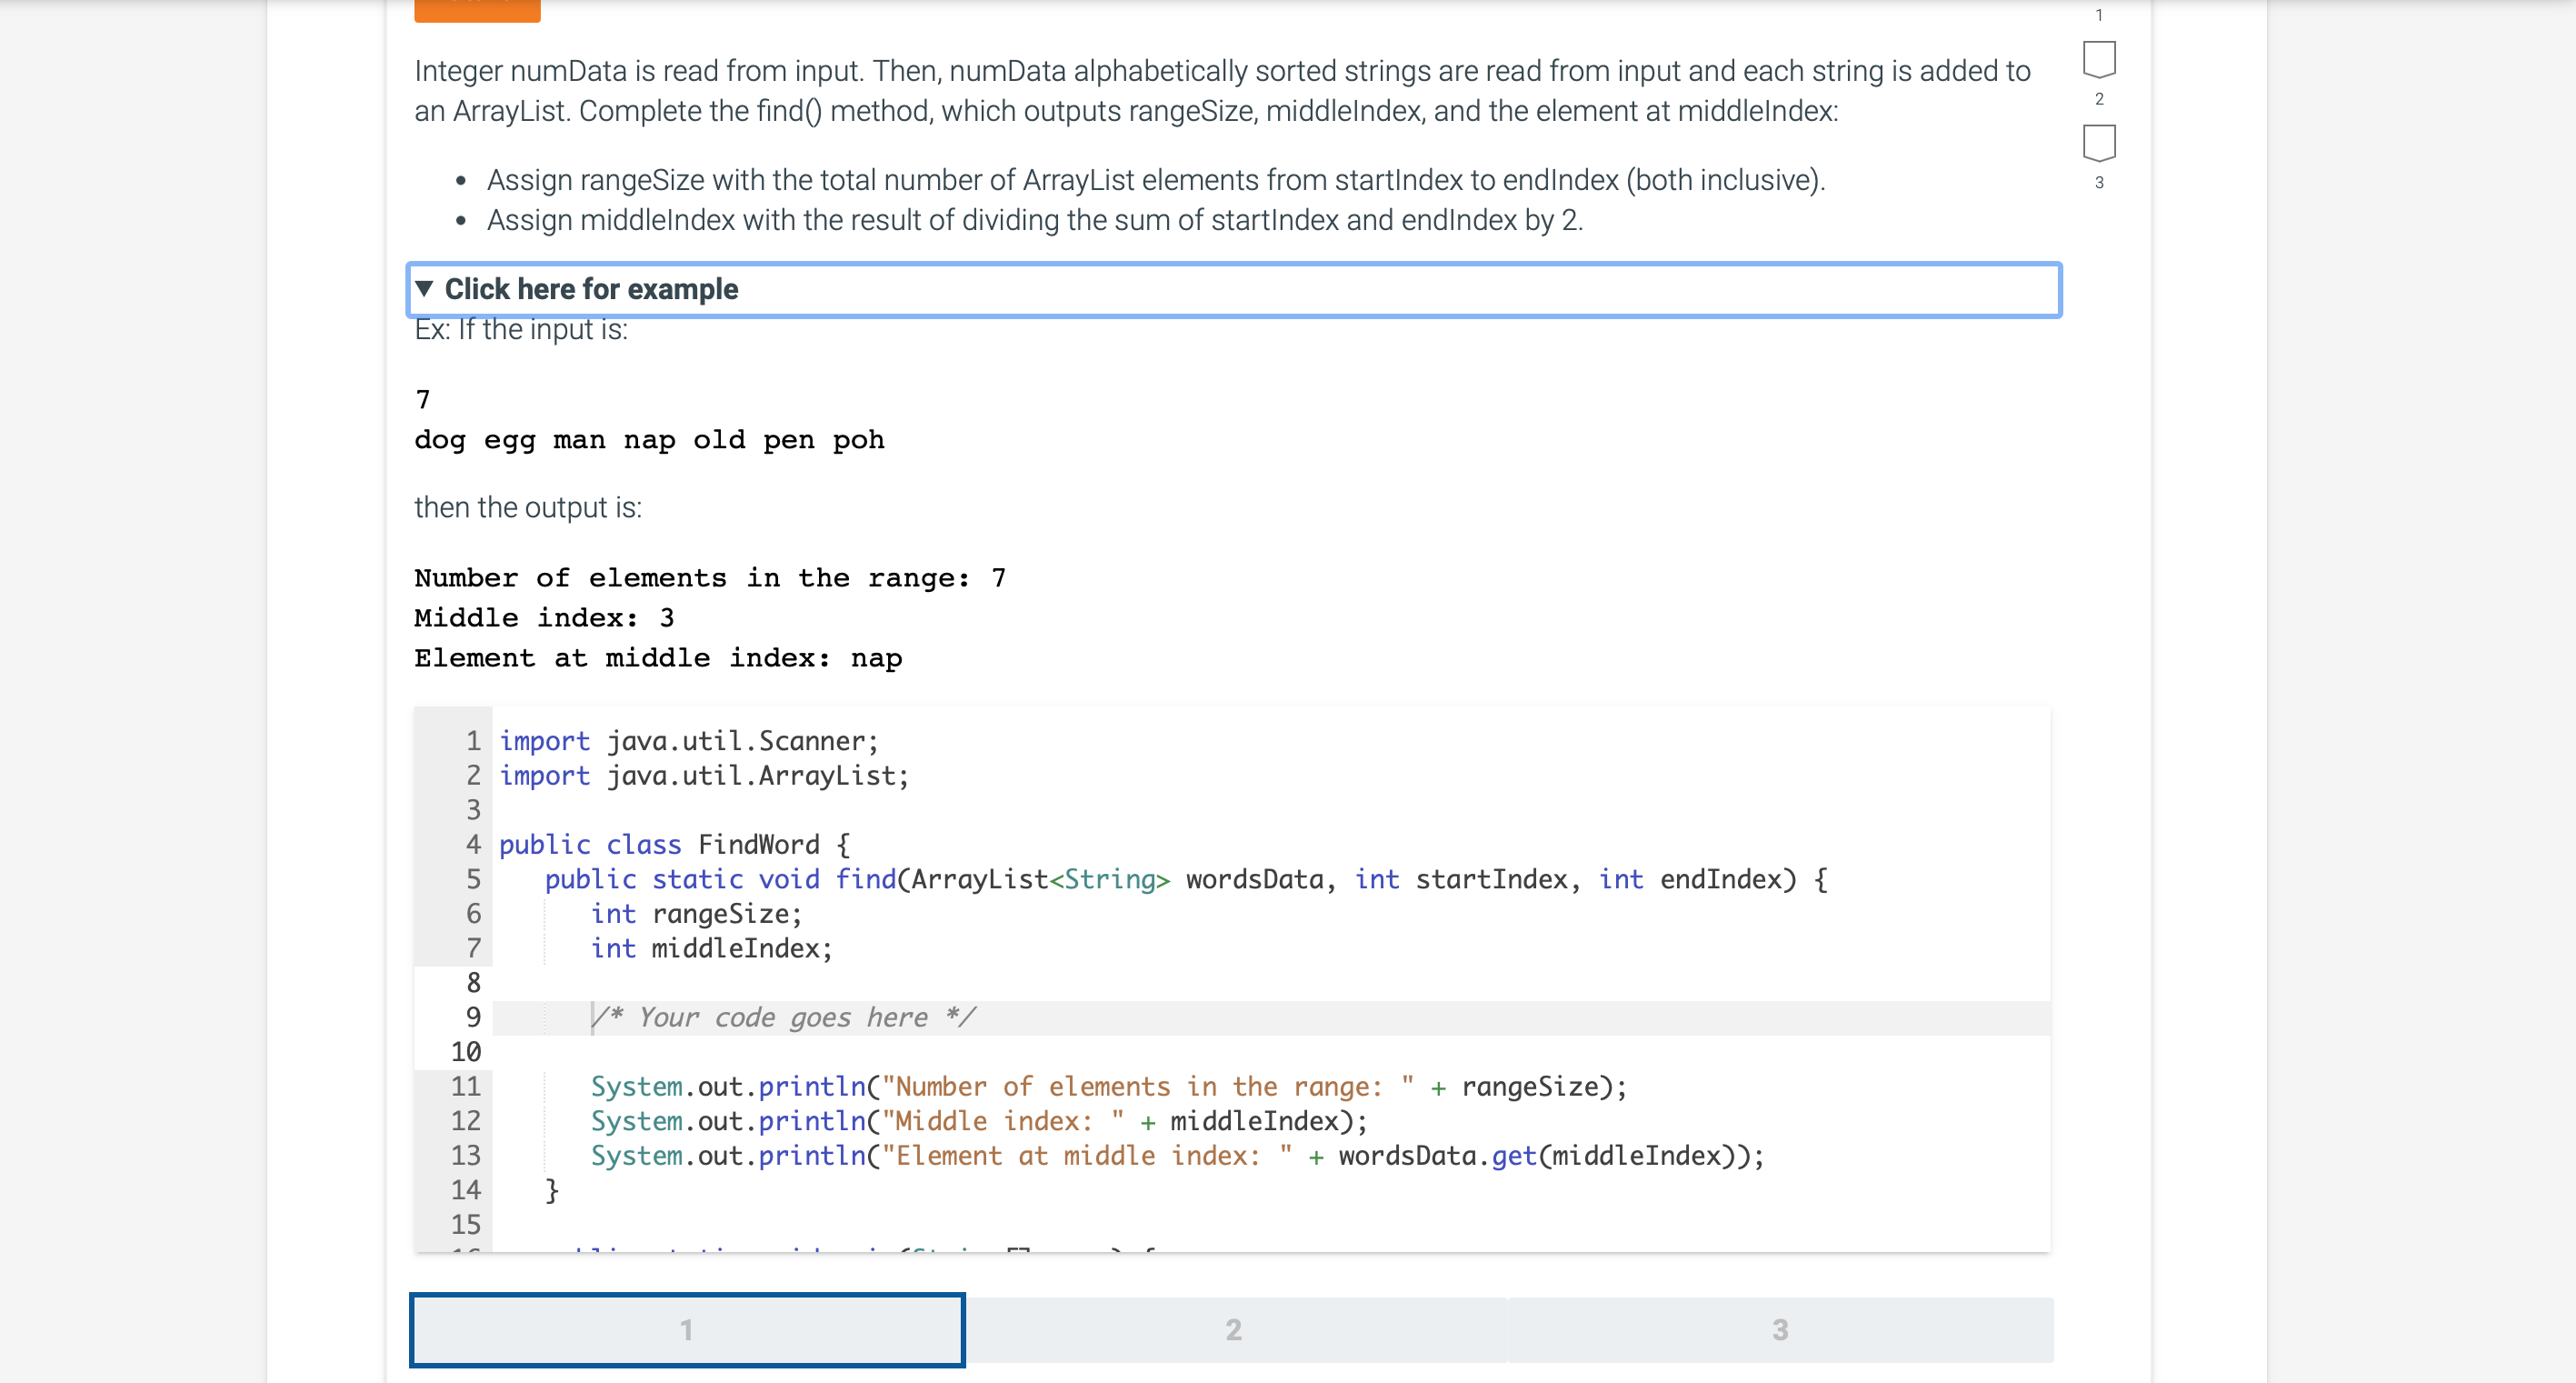Click the orange button at the top
The image size is (2576, 1383).
476,8
